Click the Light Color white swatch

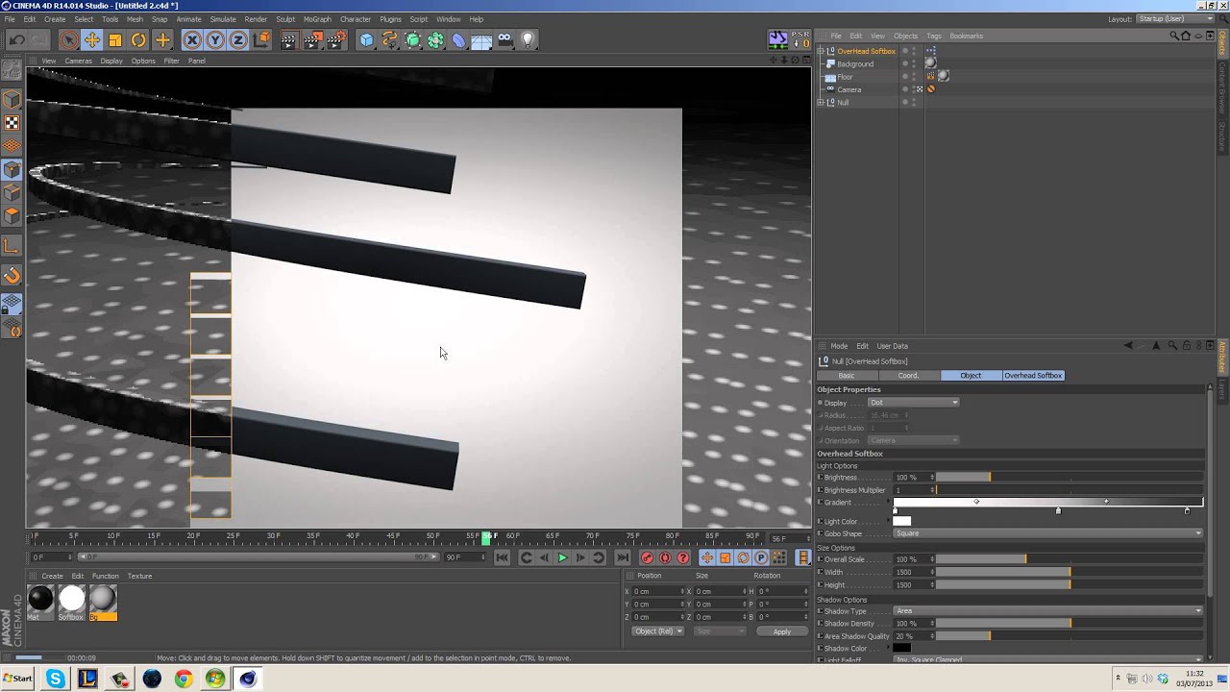[x=901, y=521]
